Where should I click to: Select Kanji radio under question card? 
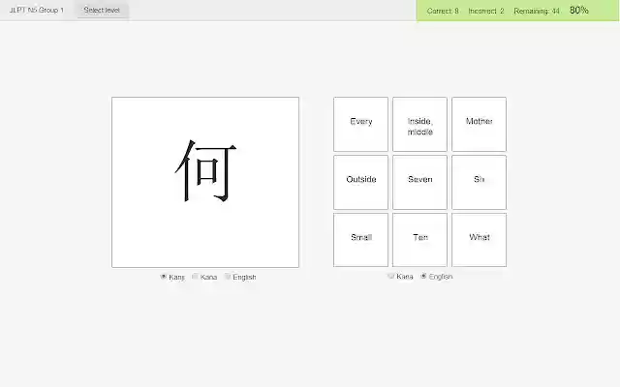(164, 277)
